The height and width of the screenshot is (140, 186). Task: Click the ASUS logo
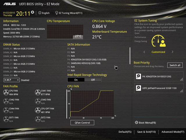coord(10,4)
